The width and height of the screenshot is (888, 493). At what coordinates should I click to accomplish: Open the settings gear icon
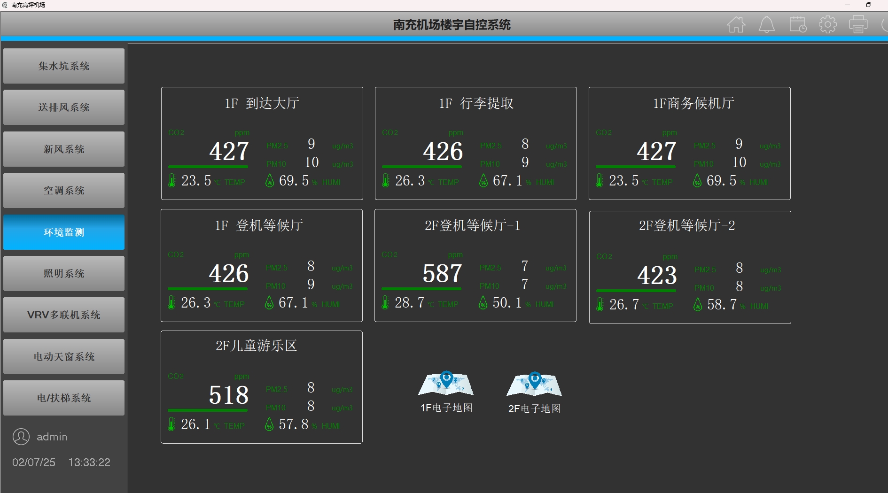coord(827,24)
